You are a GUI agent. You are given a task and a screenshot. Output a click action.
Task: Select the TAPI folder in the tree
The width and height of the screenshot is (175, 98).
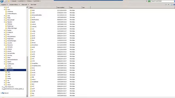pyautogui.click(x=8, y=72)
